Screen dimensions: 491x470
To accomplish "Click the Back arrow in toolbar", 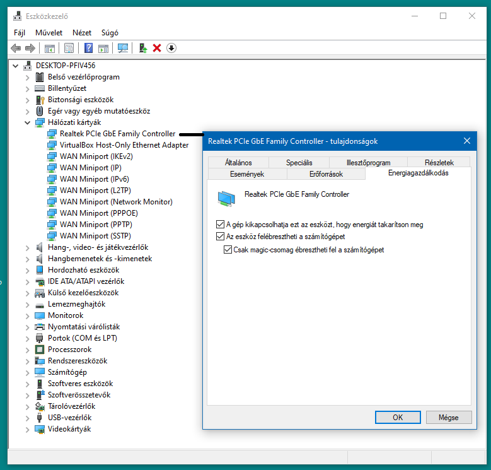I will click(16, 48).
